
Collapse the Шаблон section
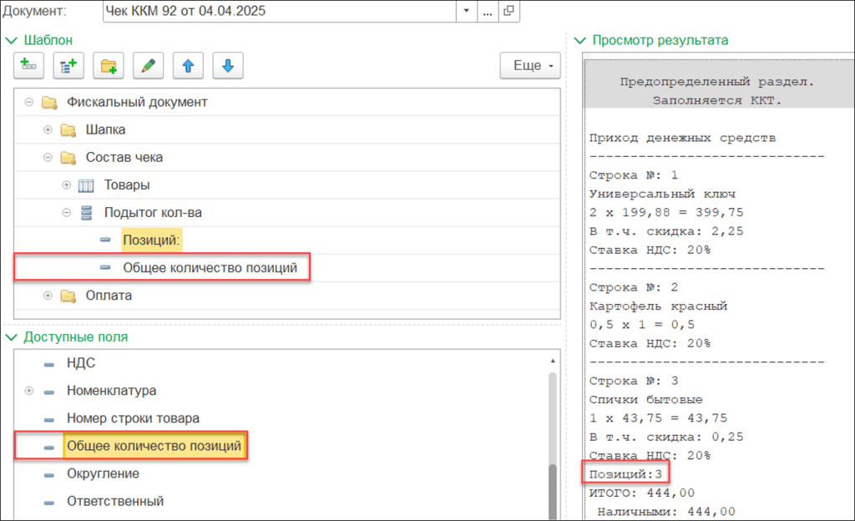[x=12, y=39]
